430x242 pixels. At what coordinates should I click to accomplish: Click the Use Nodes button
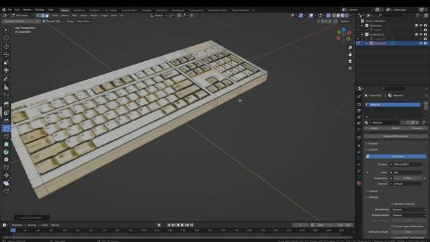click(396, 157)
